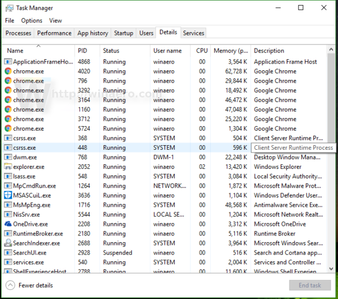The image size is (338, 299).
Task: Click the vertical scrollbar thumb
Action: pyautogui.click(x=331, y=98)
